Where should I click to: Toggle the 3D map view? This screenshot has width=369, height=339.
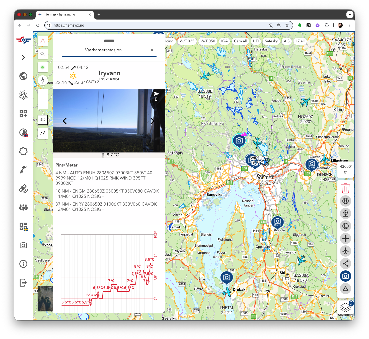tap(43, 119)
